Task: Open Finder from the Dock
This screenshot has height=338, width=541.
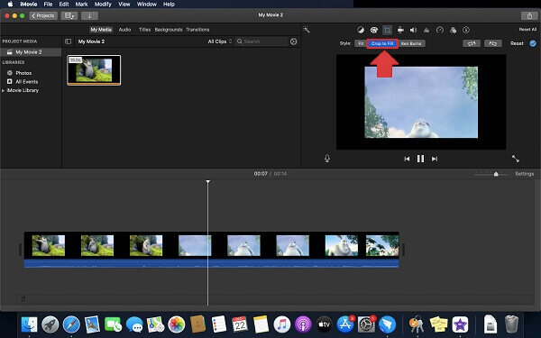Action: click(x=30, y=324)
